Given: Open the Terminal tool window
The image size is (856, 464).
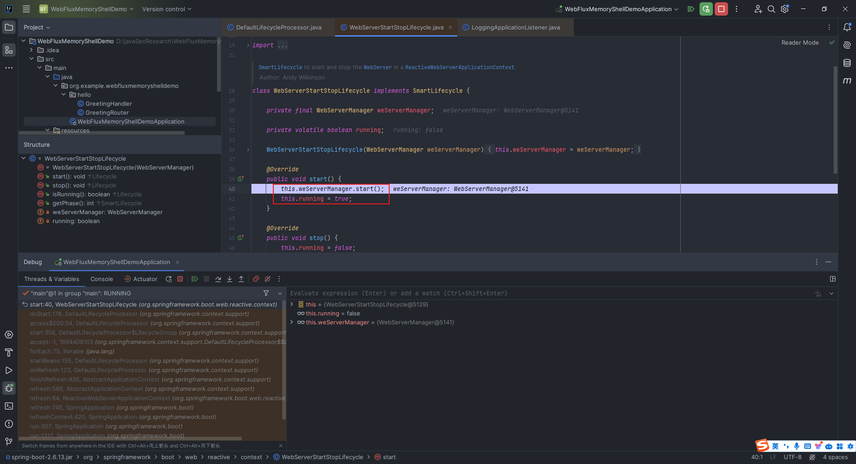Looking at the screenshot, I should (x=9, y=406).
